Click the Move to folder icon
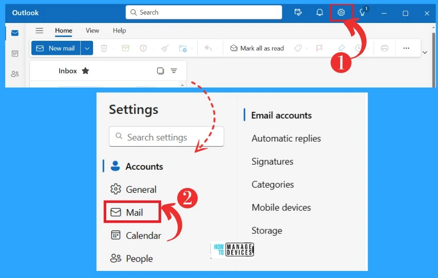The image size is (438, 278). coord(183,48)
